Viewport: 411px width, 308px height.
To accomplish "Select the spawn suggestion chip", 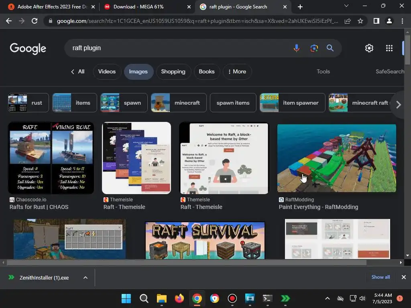I will [x=124, y=103].
